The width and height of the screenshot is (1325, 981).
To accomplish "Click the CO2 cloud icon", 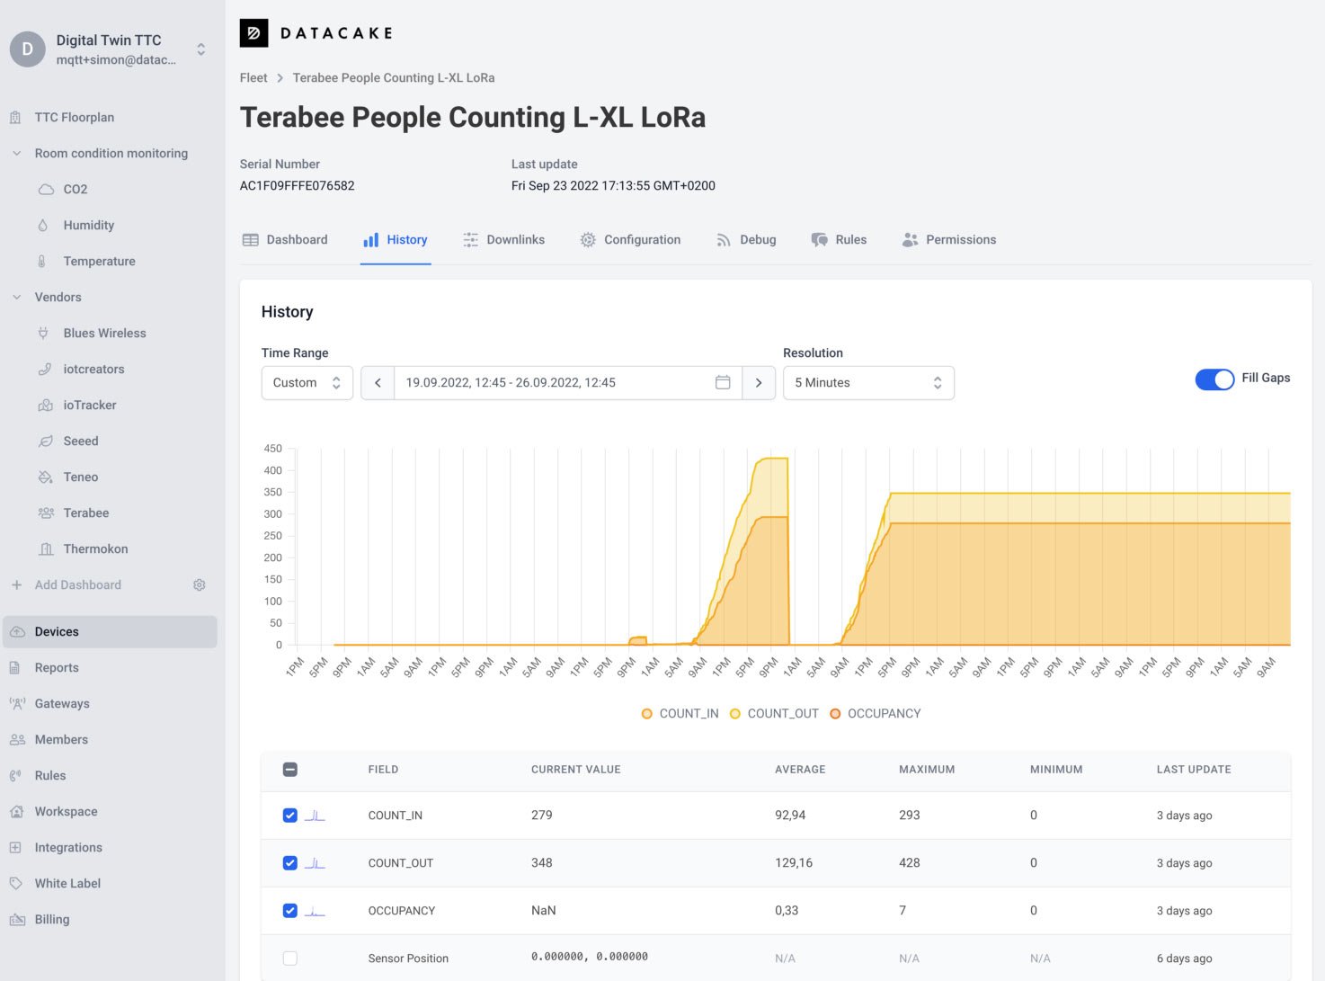I will (x=46, y=190).
